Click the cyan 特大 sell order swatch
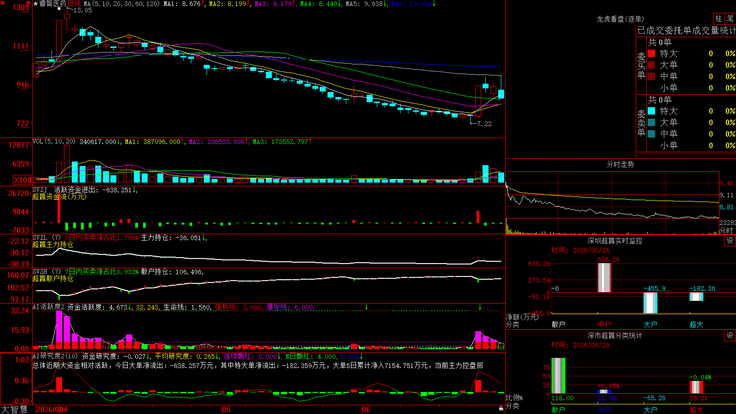 (x=651, y=111)
